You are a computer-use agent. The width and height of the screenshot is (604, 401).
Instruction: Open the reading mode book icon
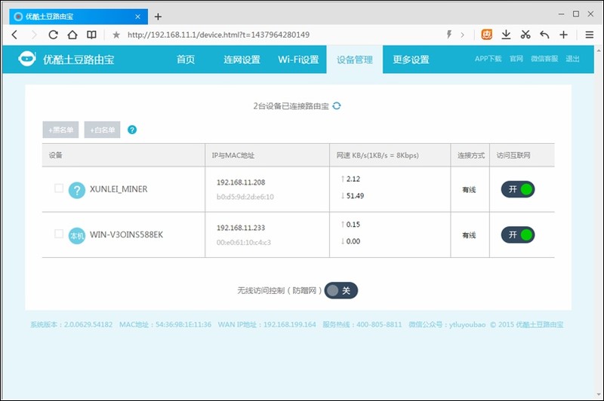click(91, 35)
